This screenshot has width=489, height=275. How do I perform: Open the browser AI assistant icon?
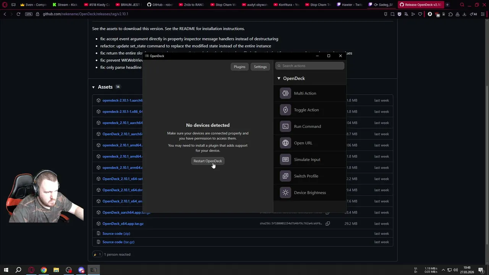[x=473, y=14]
